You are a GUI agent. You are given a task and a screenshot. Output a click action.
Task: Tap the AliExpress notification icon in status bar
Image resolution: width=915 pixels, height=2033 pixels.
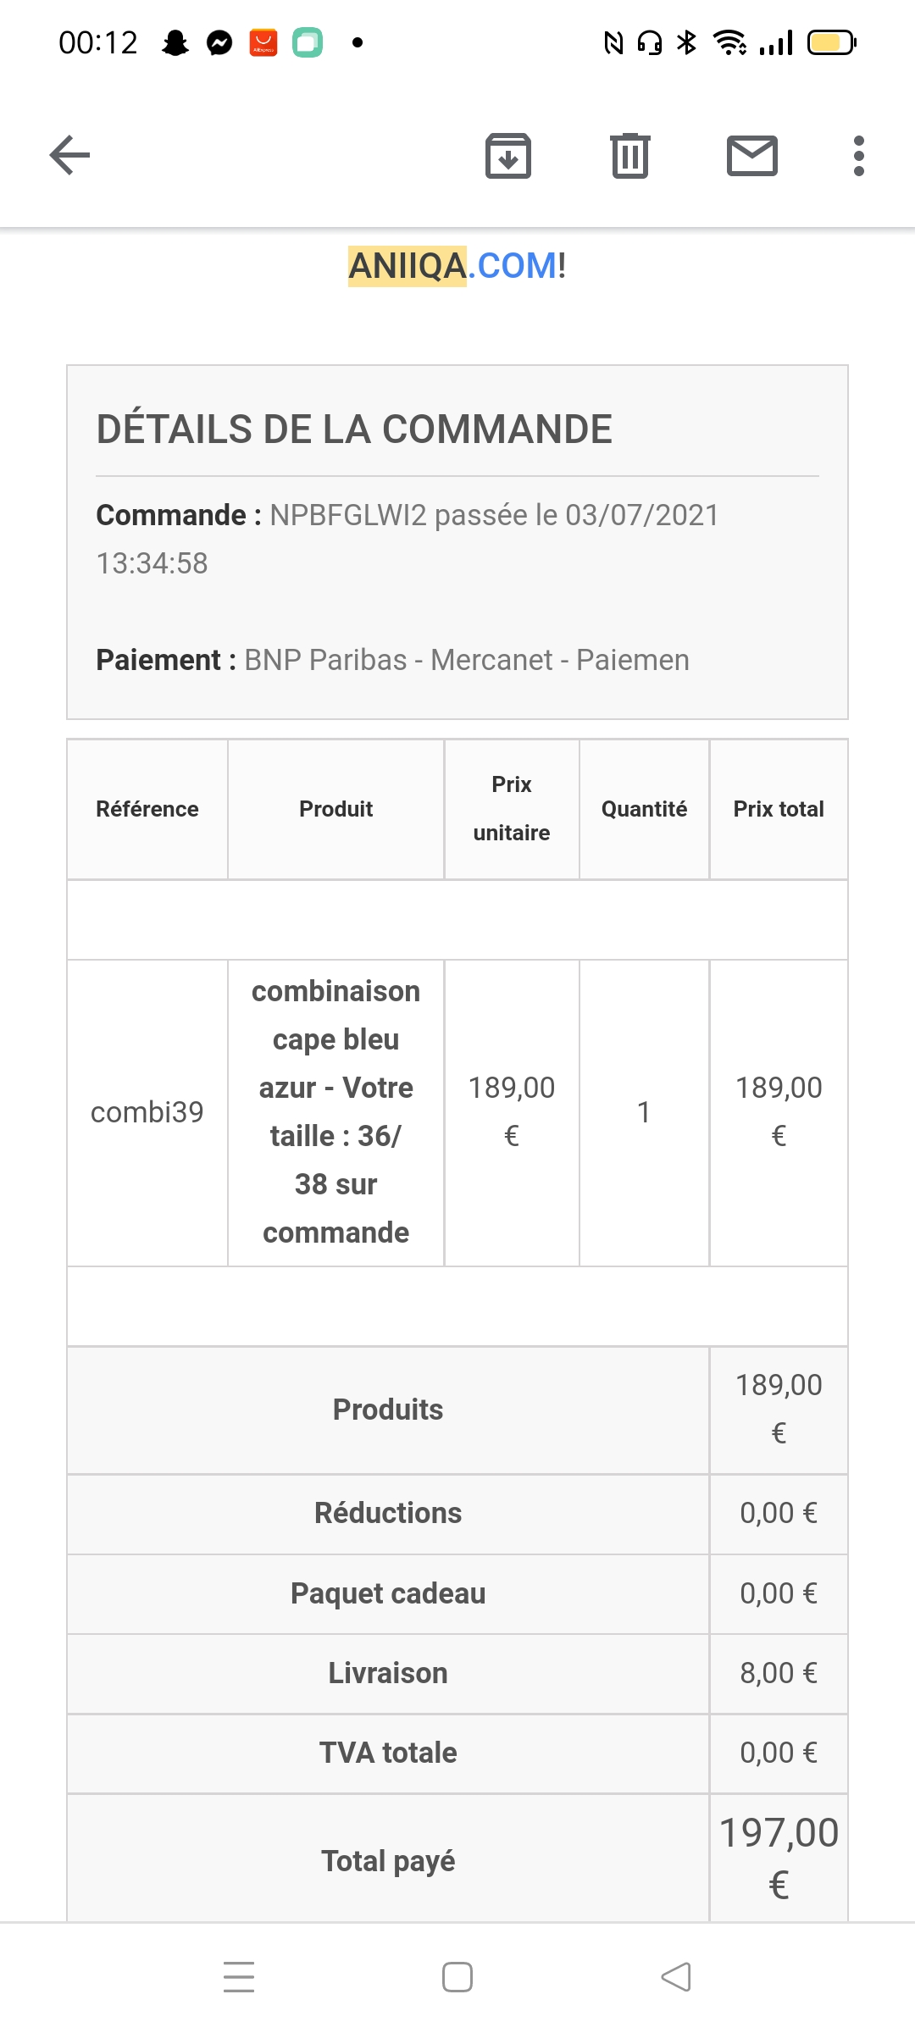click(x=263, y=42)
